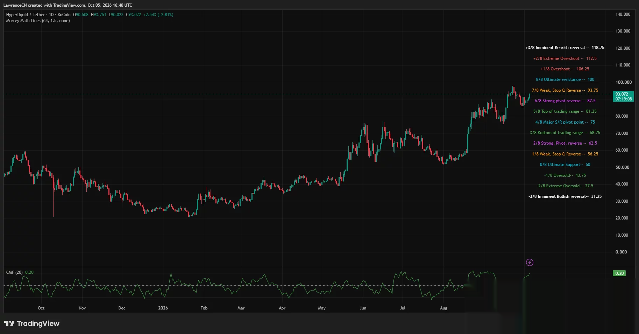Click the 0.000 price axis label

tap(621, 252)
